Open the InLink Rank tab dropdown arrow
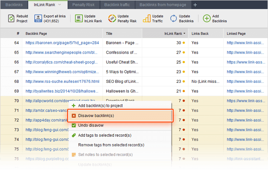 pyautogui.click(x=60, y=5)
